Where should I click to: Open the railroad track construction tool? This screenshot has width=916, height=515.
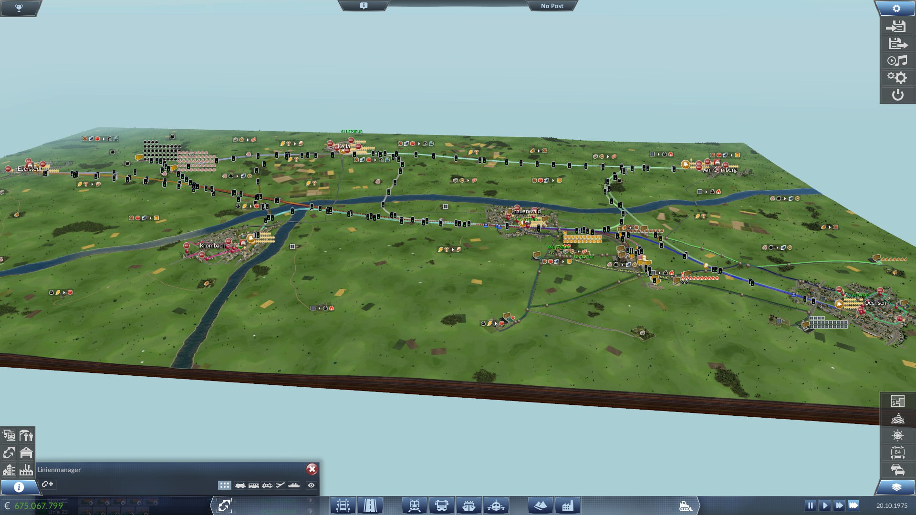(x=343, y=505)
